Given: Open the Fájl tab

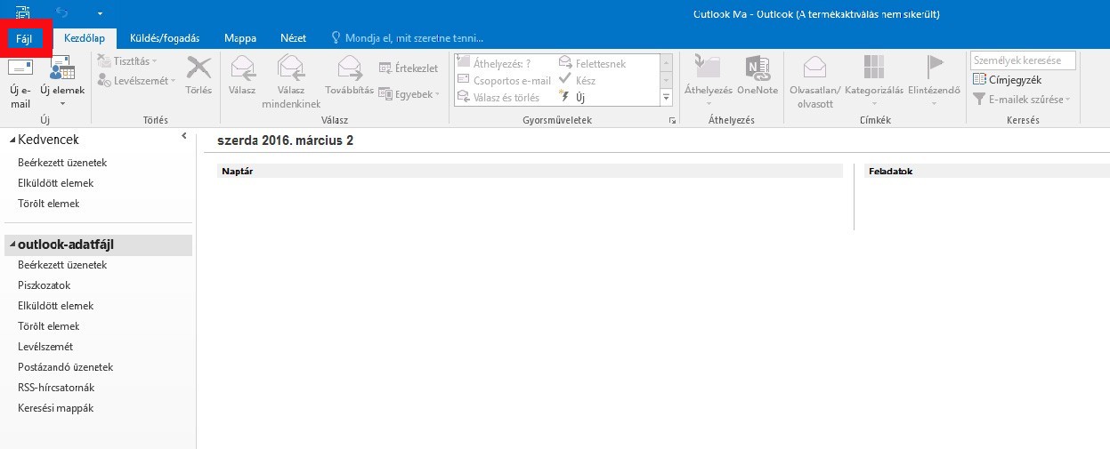Looking at the screenshot, I should point(24,38).
